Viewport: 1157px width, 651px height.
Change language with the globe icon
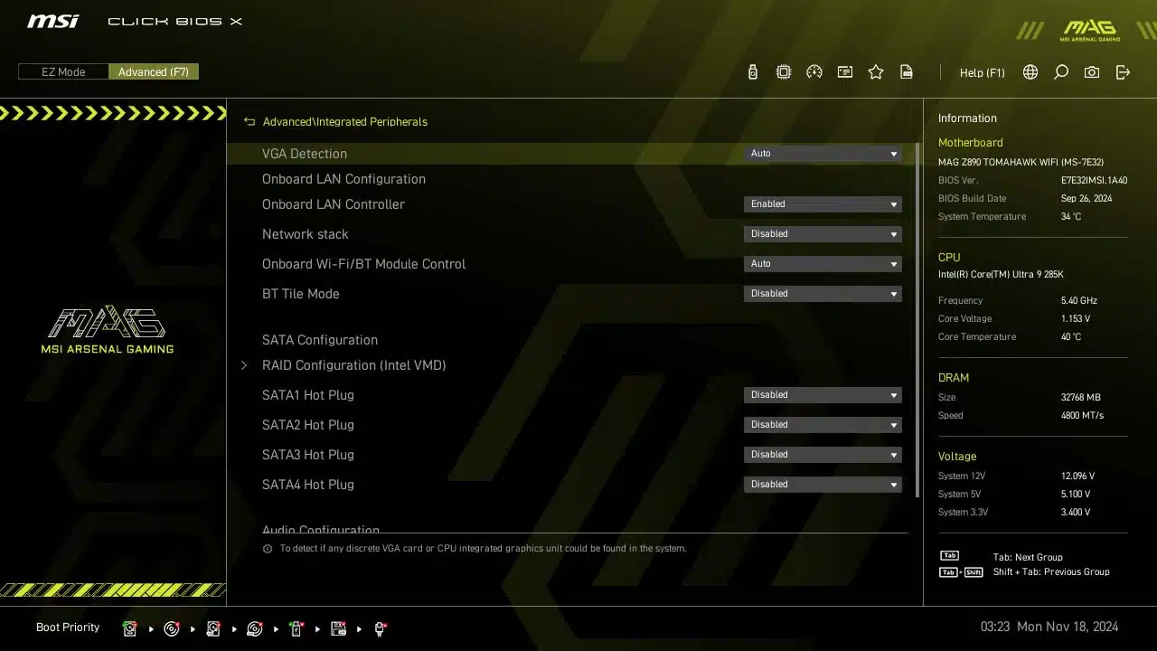click(x=1030, y=72)
